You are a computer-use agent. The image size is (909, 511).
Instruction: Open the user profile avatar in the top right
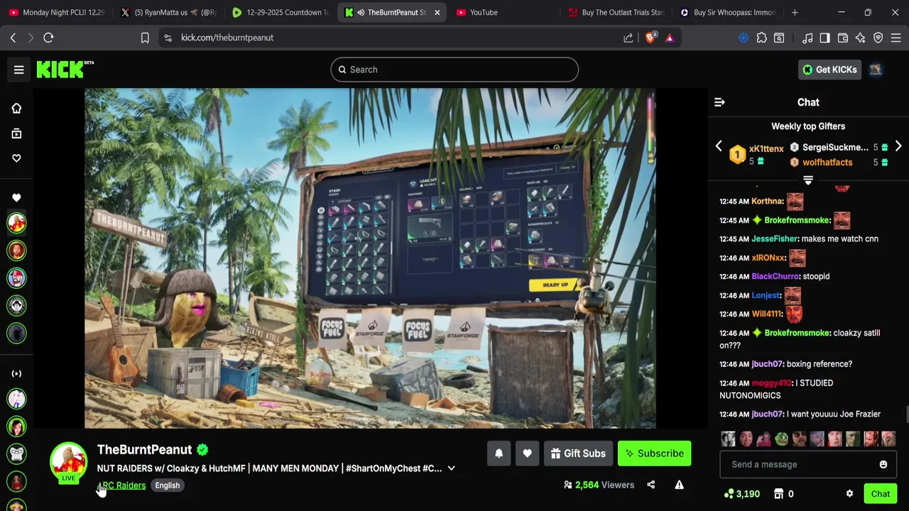click(x=876, y=70)
